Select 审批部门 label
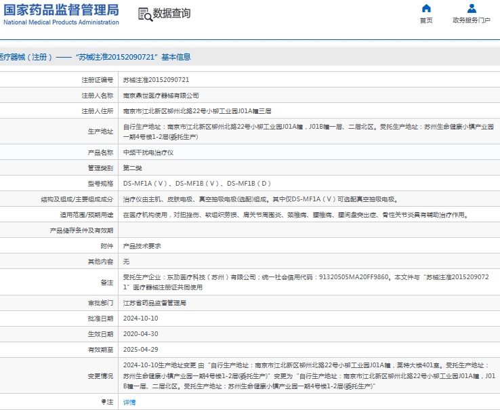500x410 pixels. [x=100, y=303]
